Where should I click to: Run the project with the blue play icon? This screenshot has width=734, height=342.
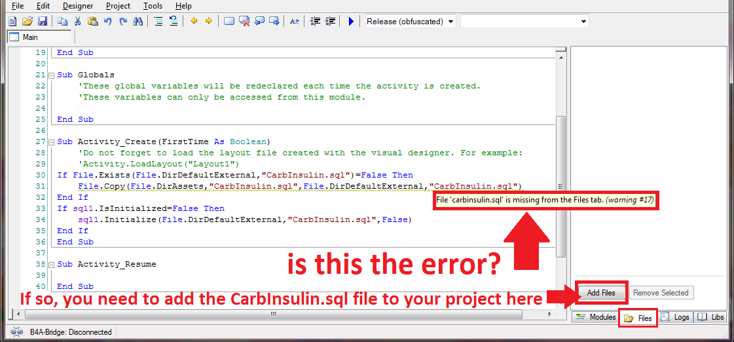pos(351,21)
